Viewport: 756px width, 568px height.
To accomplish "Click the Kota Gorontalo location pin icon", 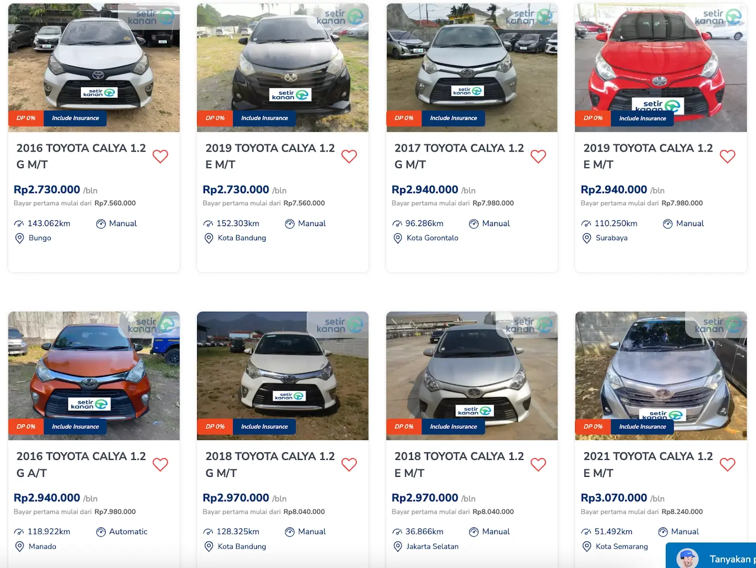I will point(398,238).
